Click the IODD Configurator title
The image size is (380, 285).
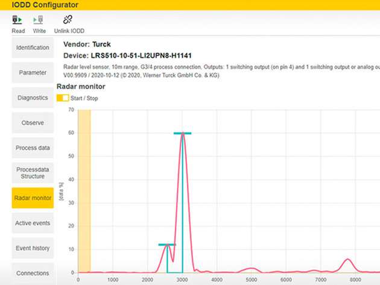45,5
